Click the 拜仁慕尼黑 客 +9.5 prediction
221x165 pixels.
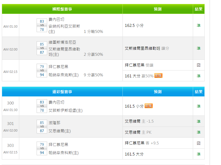coord(142,143)
